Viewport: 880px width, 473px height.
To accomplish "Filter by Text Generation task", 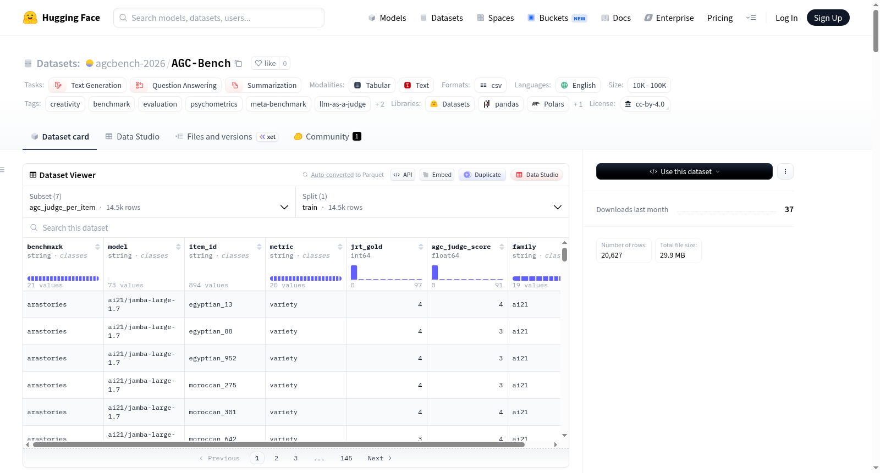I will point(87,85).
